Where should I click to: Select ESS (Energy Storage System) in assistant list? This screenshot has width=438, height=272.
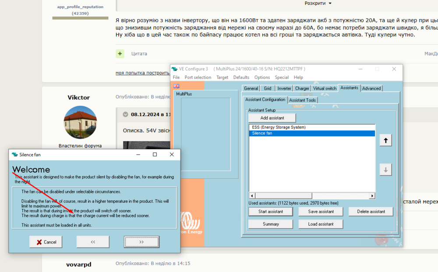point(312,127)
